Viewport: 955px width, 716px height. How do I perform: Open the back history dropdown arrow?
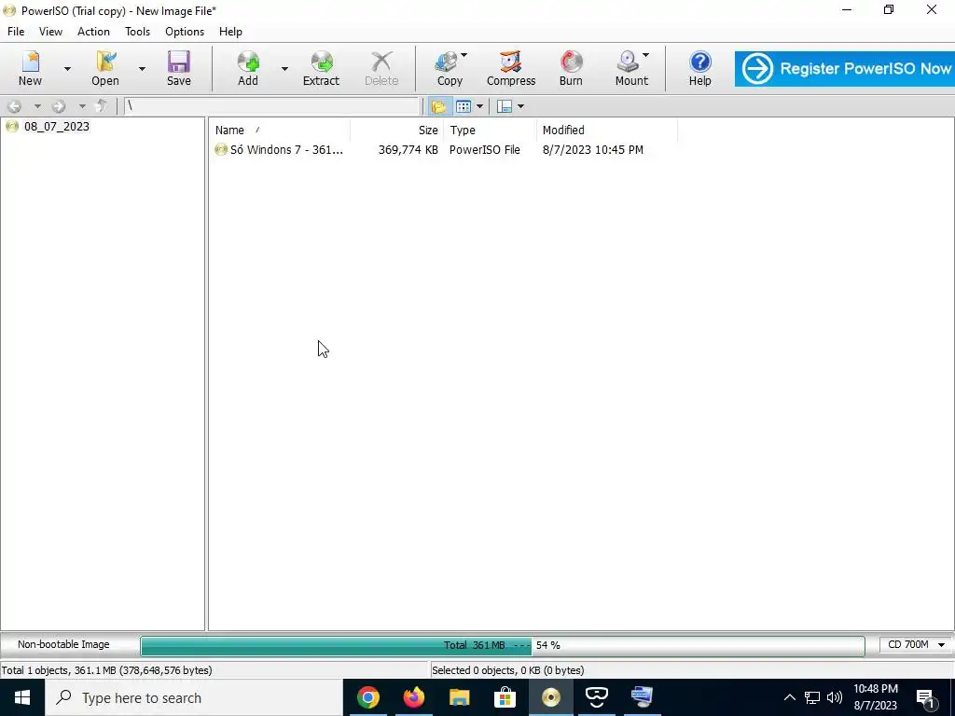coord(37,106)
